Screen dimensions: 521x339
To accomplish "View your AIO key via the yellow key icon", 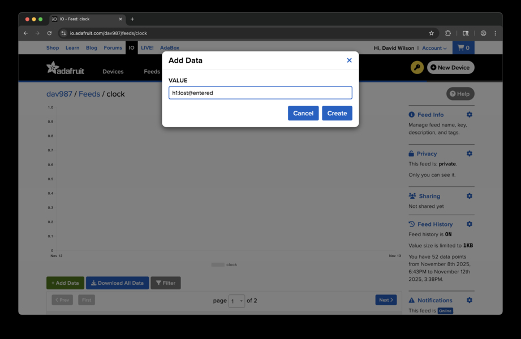I will tap(417, 67).
